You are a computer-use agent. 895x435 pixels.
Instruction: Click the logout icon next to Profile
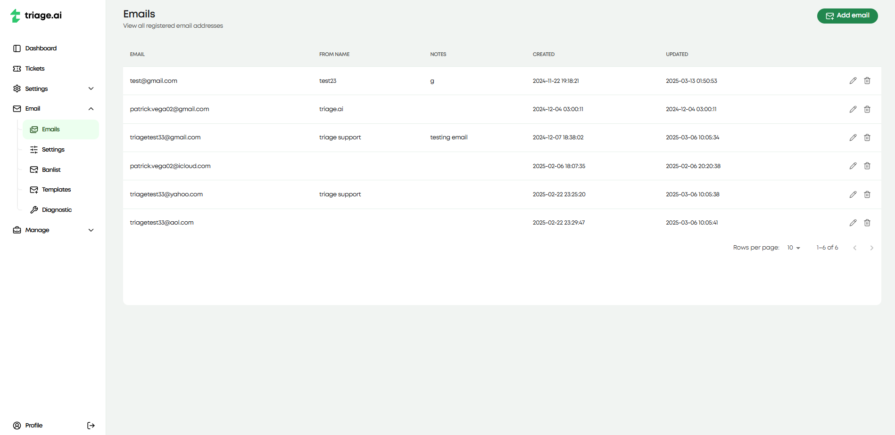point(91,425)
